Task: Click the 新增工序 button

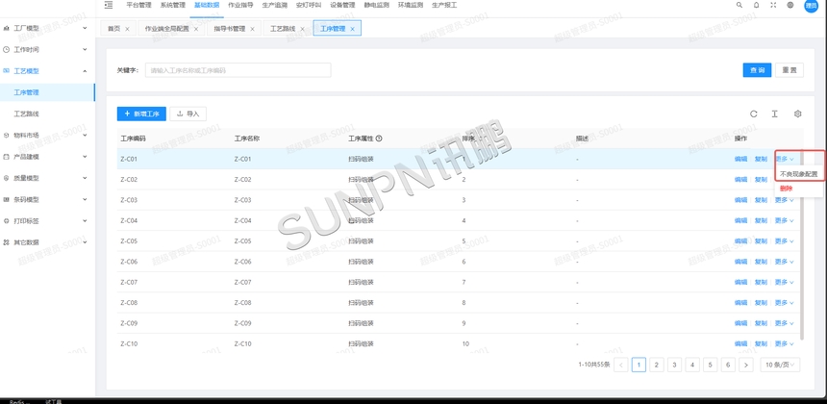Action: coord(141,114)
